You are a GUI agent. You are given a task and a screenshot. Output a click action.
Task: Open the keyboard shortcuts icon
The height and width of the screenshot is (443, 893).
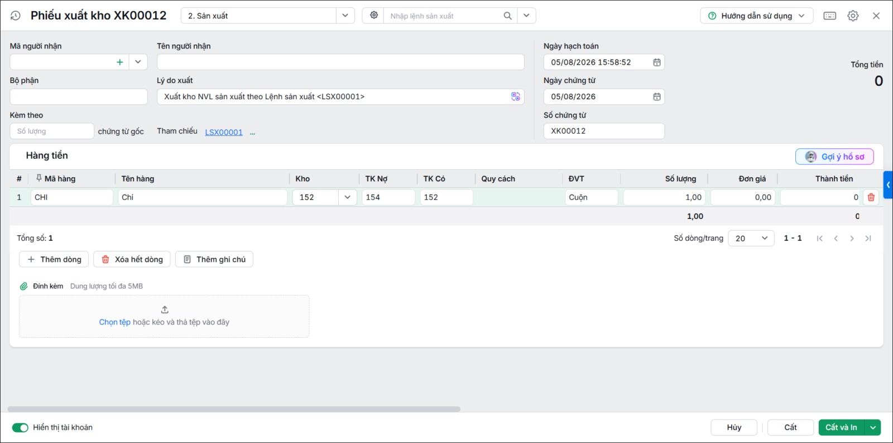(x=830, y=16)
